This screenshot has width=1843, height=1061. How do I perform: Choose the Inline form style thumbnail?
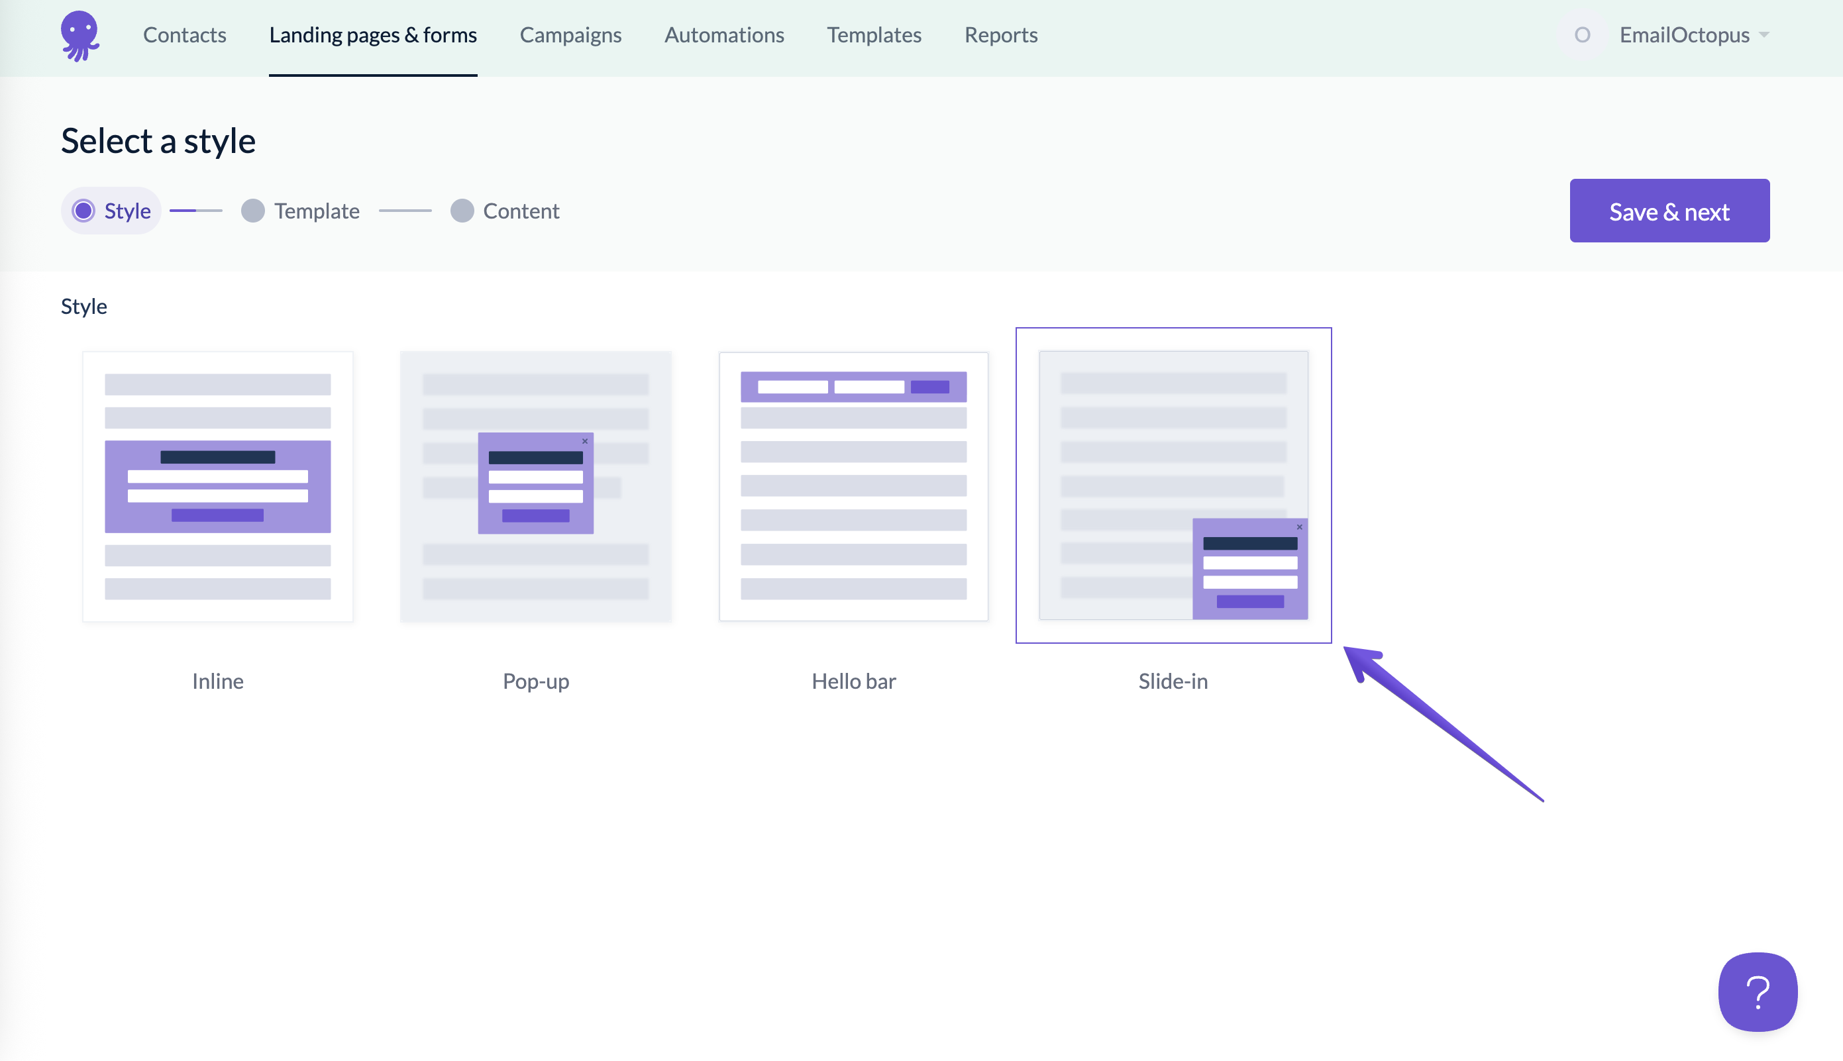218,486
